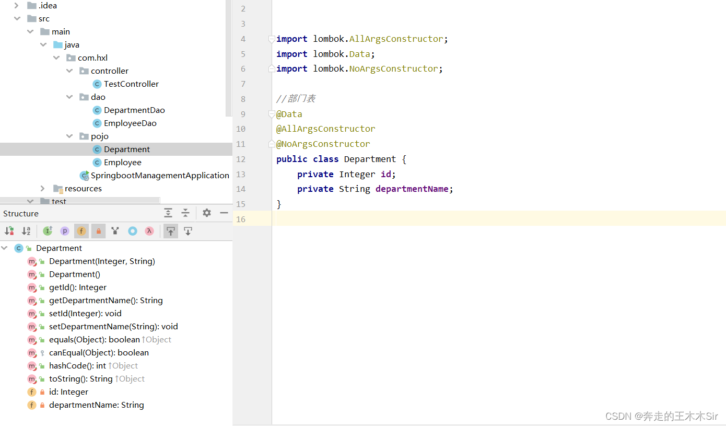726x426 pixels.
Task: Open Structure panel gear settings
Action: click(207, 213)
